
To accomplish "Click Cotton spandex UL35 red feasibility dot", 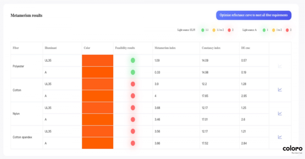I will [133, 131].
